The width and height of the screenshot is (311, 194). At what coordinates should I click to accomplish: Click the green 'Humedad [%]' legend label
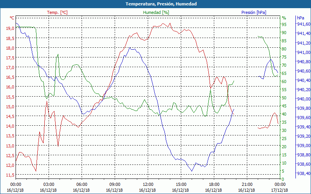(x=156, y=12)
